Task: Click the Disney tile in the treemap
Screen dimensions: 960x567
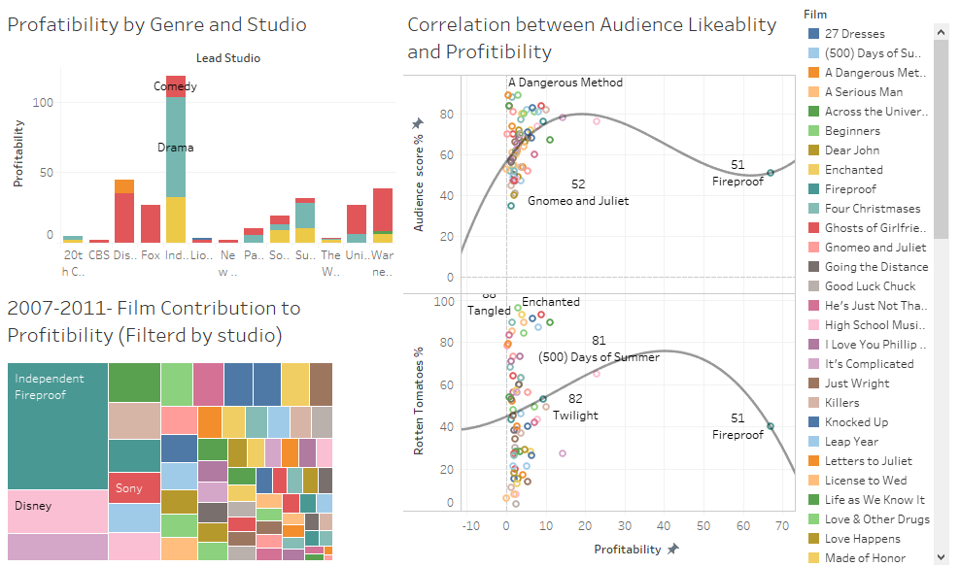Action: coord(56,511)
